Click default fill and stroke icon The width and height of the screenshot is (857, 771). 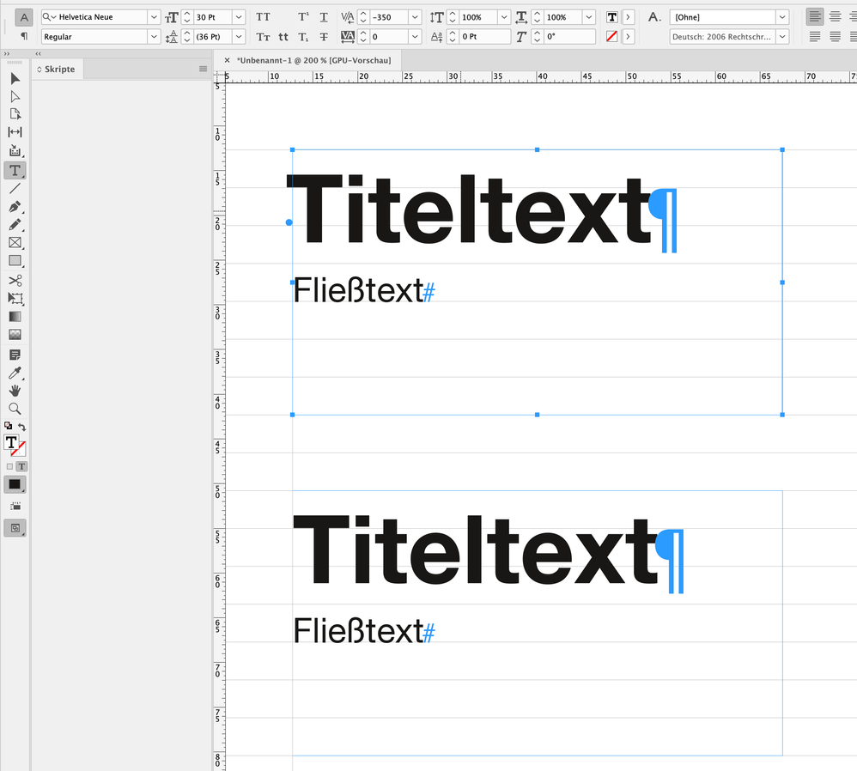(9, 426)
